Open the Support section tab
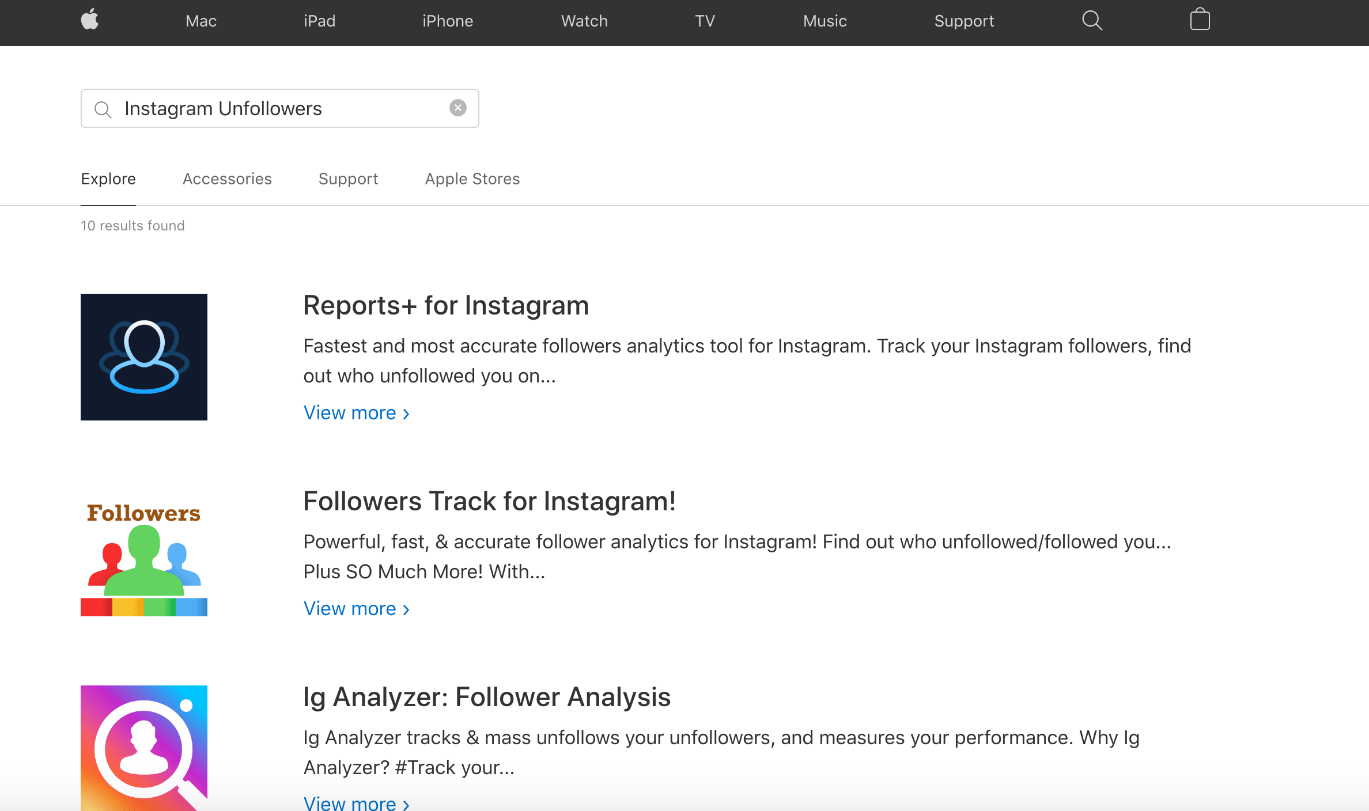Viewport: 1369px width, 811px height. coord(347,179)
